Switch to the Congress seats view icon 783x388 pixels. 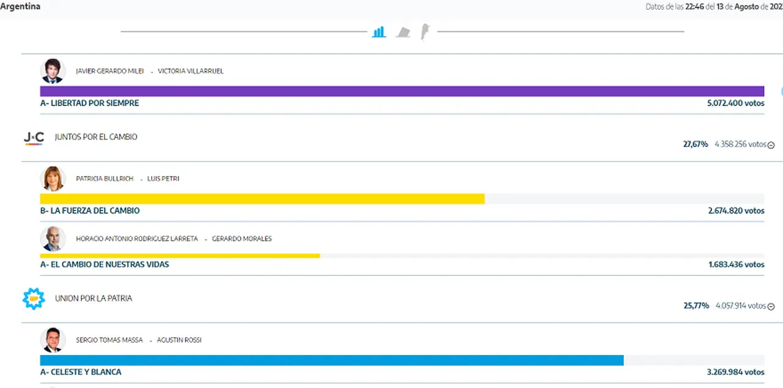pos(403,32)
